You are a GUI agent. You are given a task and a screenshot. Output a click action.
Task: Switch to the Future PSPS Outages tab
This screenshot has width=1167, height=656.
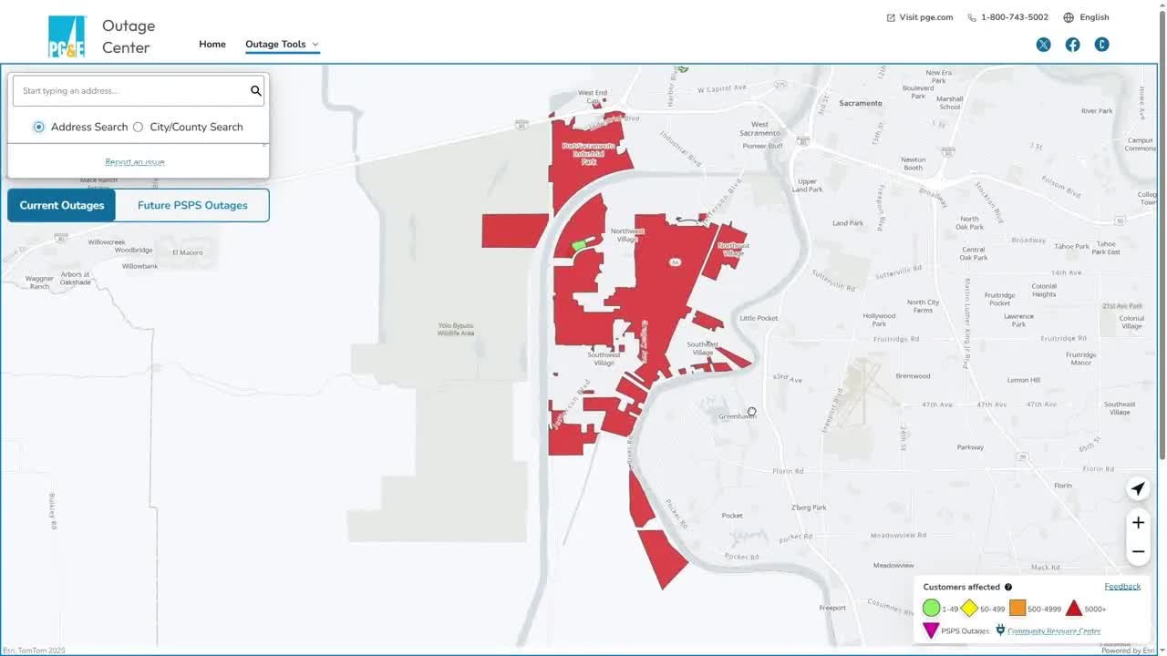(x=192, y=205)
